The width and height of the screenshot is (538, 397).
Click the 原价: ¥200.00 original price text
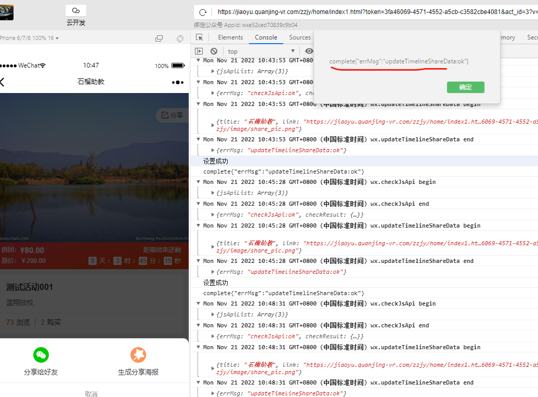tap(23, 261)
